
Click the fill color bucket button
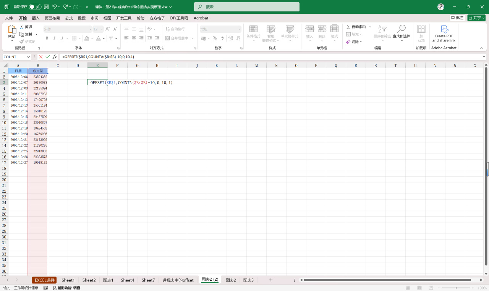pyautogui.click(x=87, y=38)
